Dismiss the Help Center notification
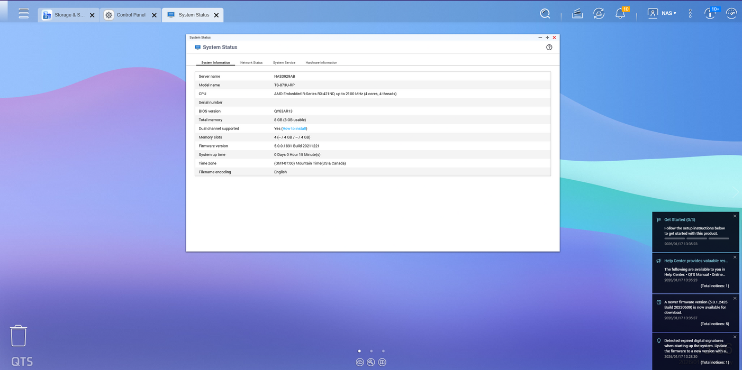This screenshot has height=370, width=742. click(735, 257)
